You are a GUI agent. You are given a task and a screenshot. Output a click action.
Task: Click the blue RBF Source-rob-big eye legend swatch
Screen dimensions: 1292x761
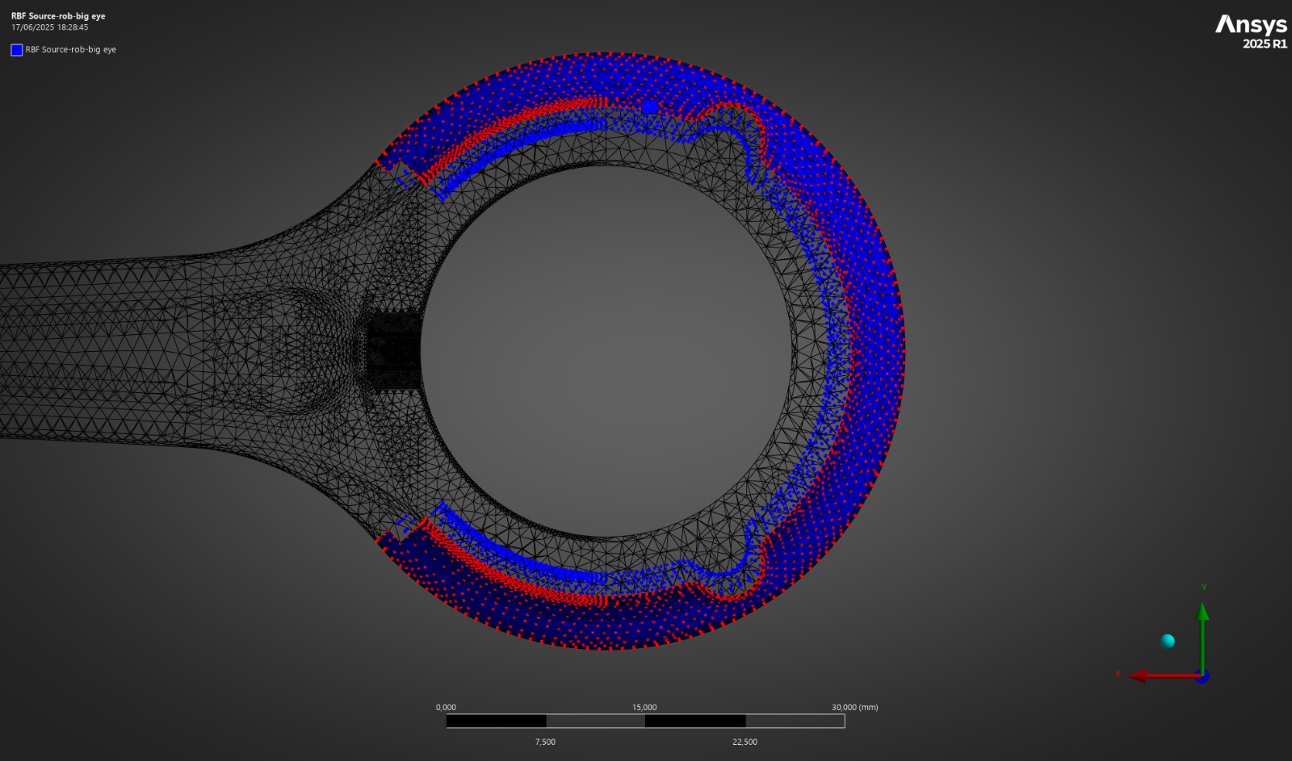point(16,50)
